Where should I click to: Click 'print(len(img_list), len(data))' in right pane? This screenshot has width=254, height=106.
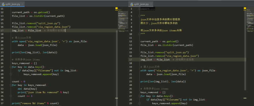(x=163, y=81)
